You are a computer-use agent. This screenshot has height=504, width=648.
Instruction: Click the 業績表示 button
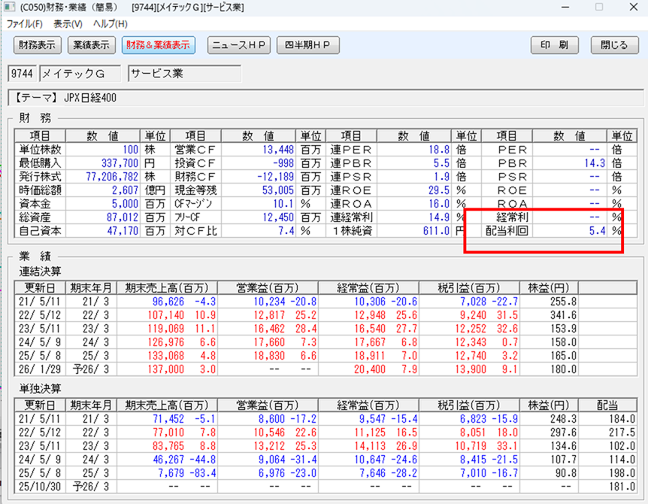point(92,45)
